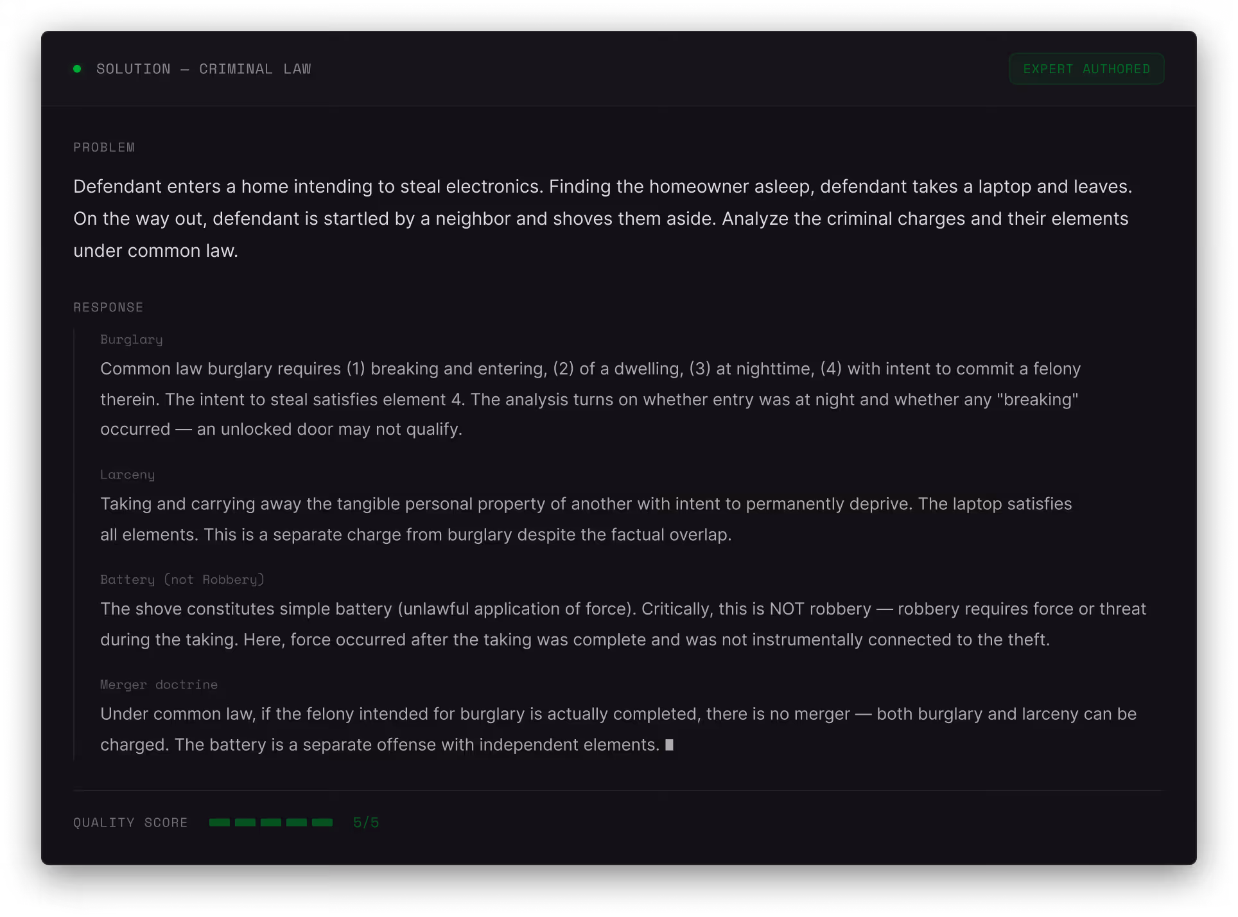Click the first quality score bar segment

(219, 822)
